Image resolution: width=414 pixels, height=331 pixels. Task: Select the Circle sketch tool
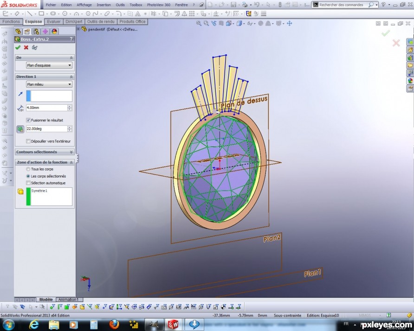tap(65, 13)
